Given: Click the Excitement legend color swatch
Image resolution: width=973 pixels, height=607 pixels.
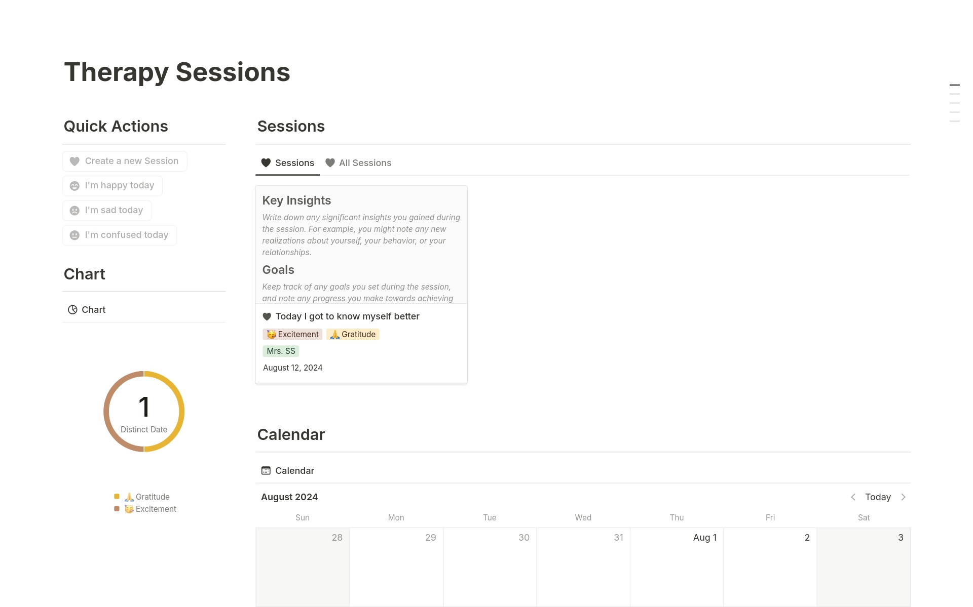Looking at the screenshot, I should [x=117, y=509].
